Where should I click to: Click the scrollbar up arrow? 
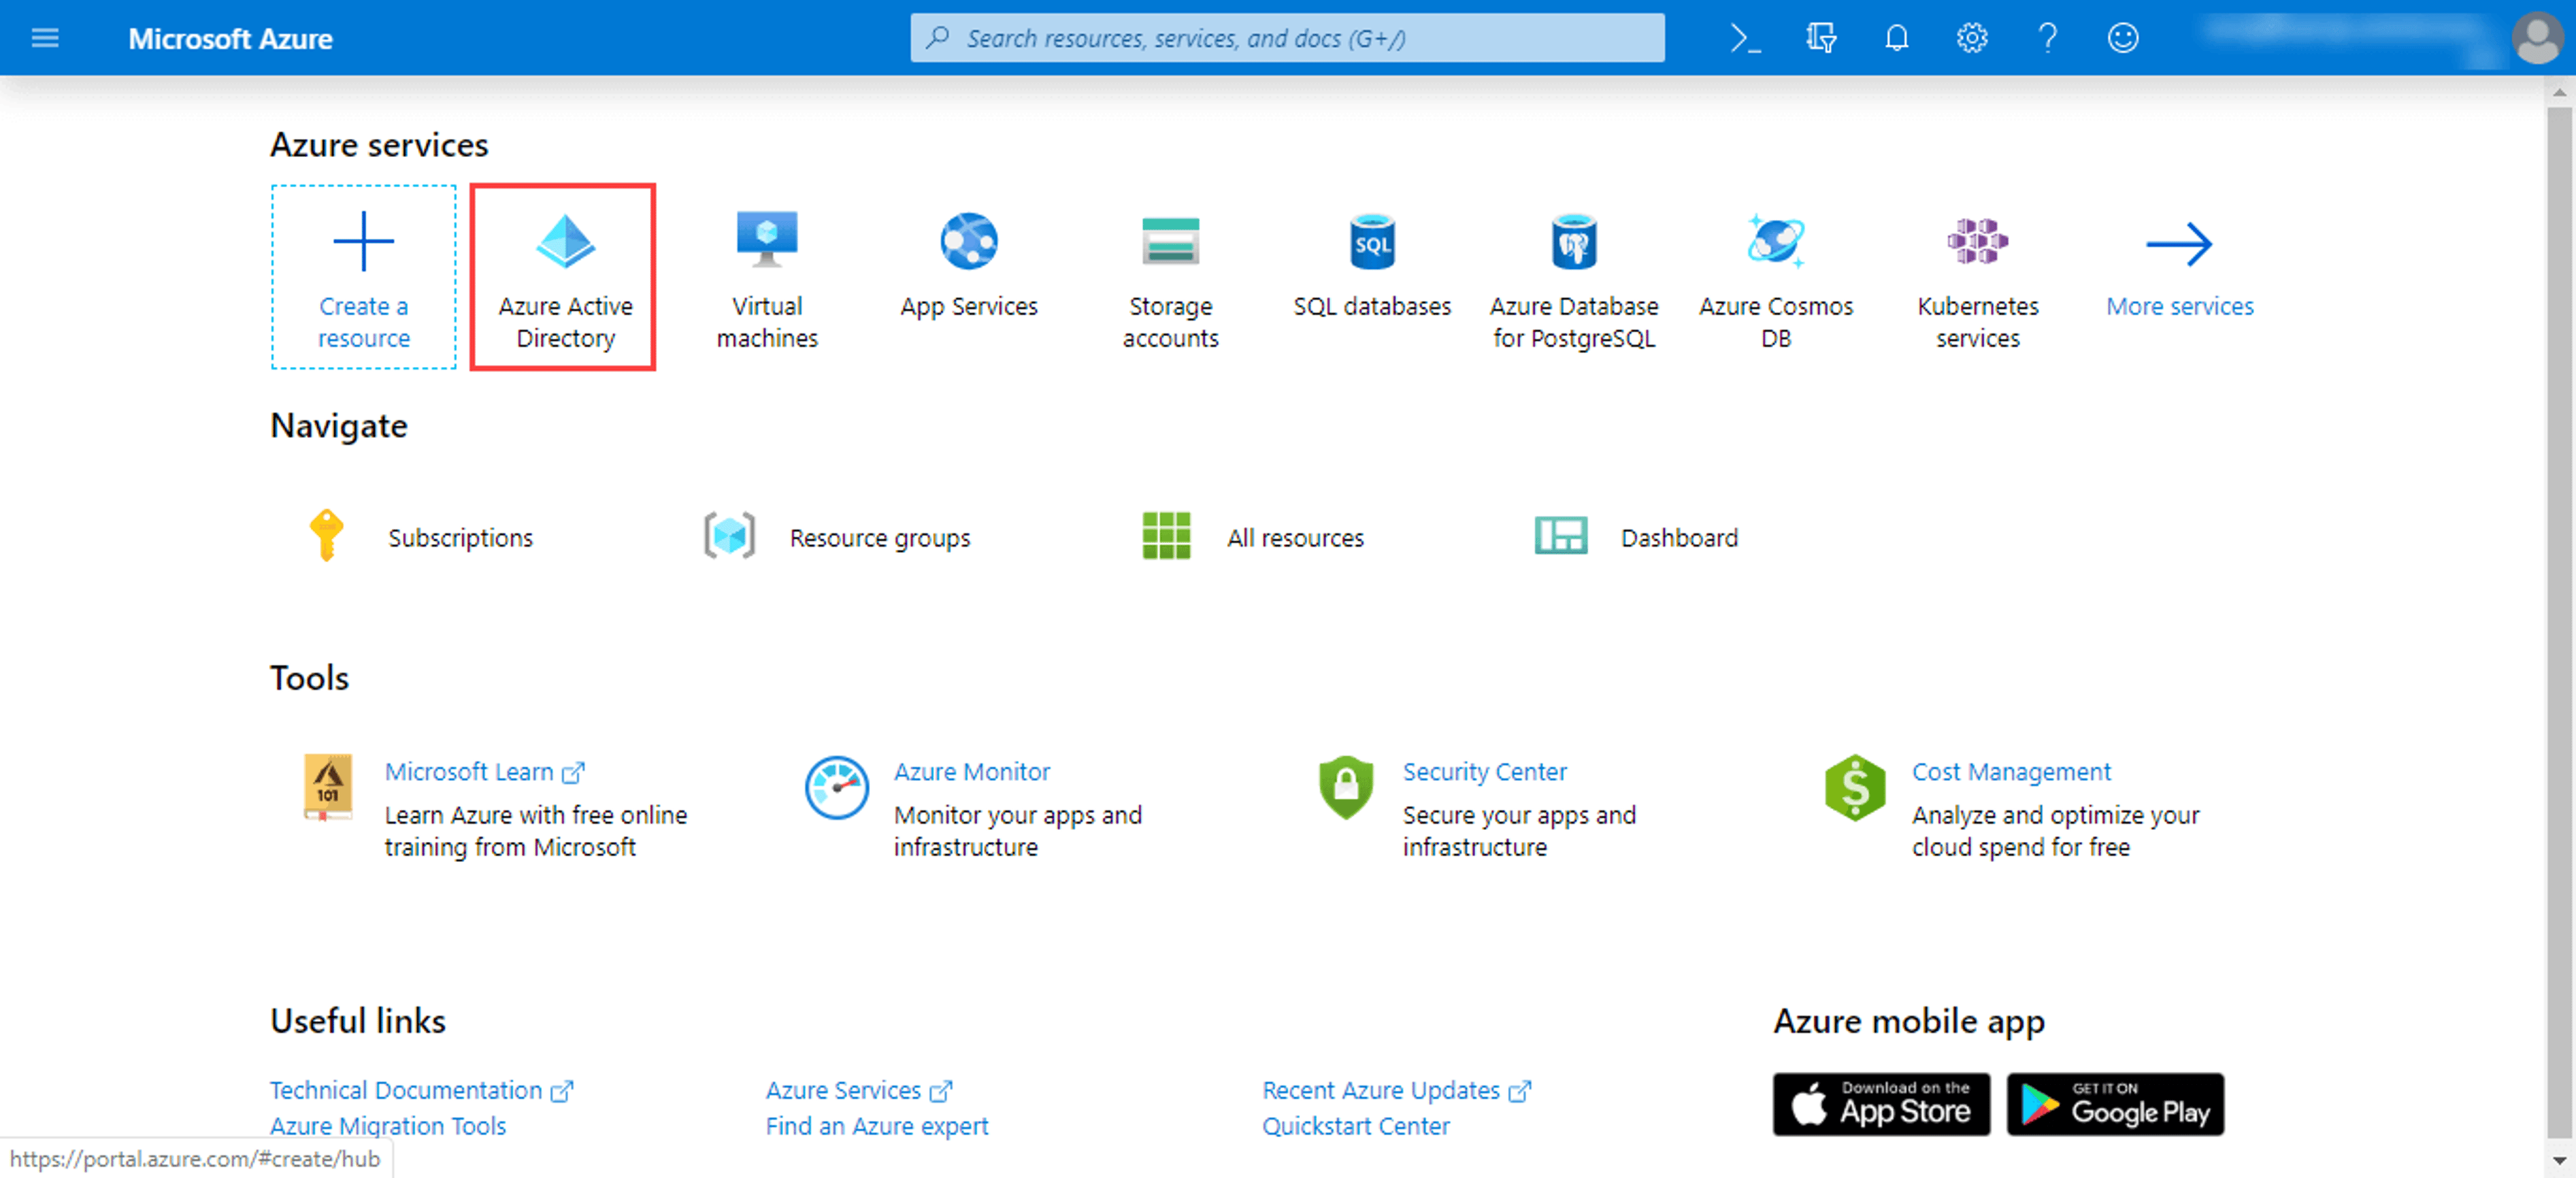[2559, 92]
